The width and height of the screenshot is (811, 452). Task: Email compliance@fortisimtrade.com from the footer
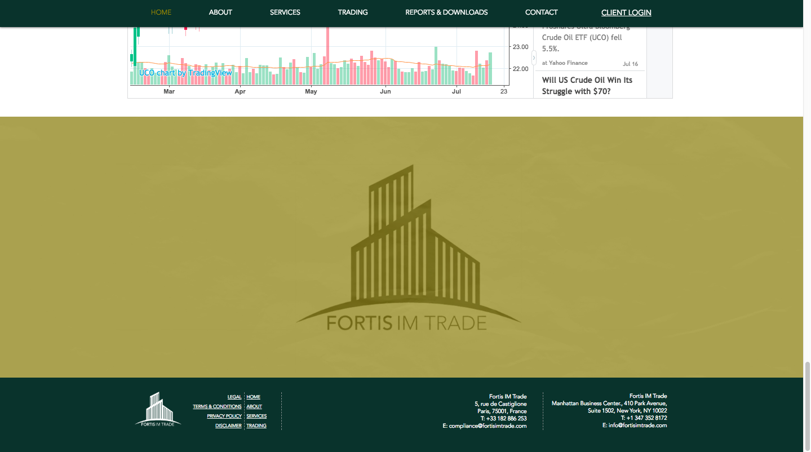pos(488,426)
